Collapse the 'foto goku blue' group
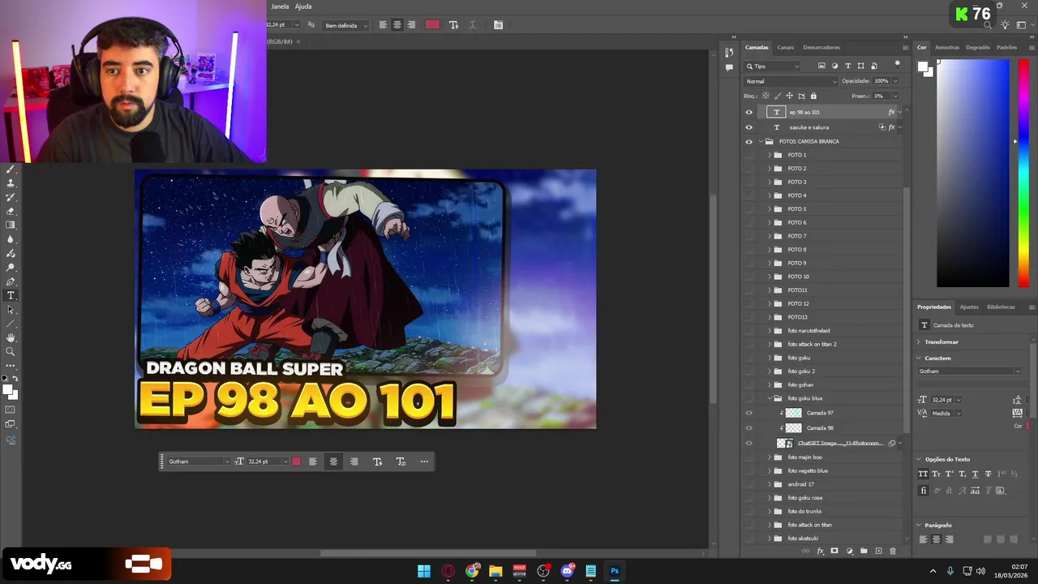Viewport: 1038px width, 584px height. tap(770, 398)
